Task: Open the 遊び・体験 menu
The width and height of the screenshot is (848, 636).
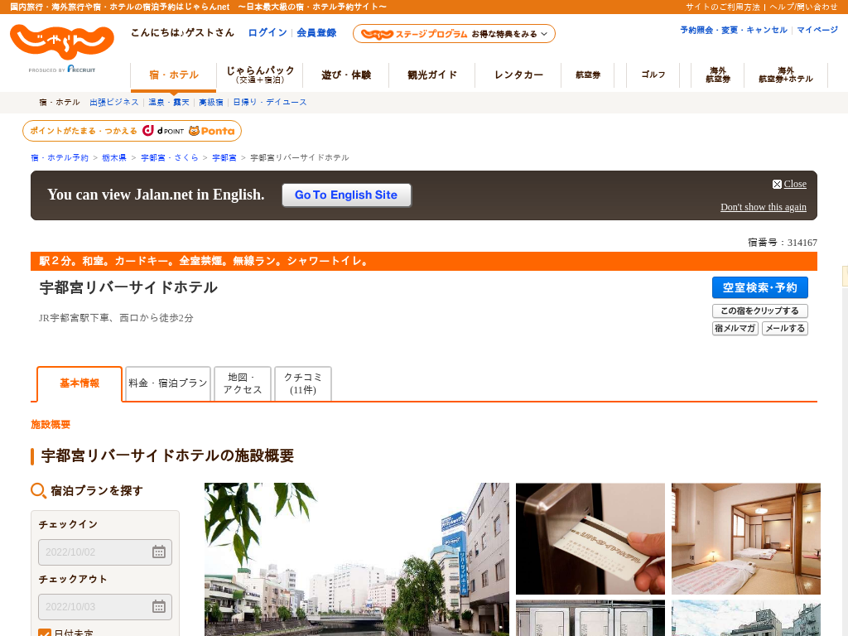Action: click(x=346, y=75)
